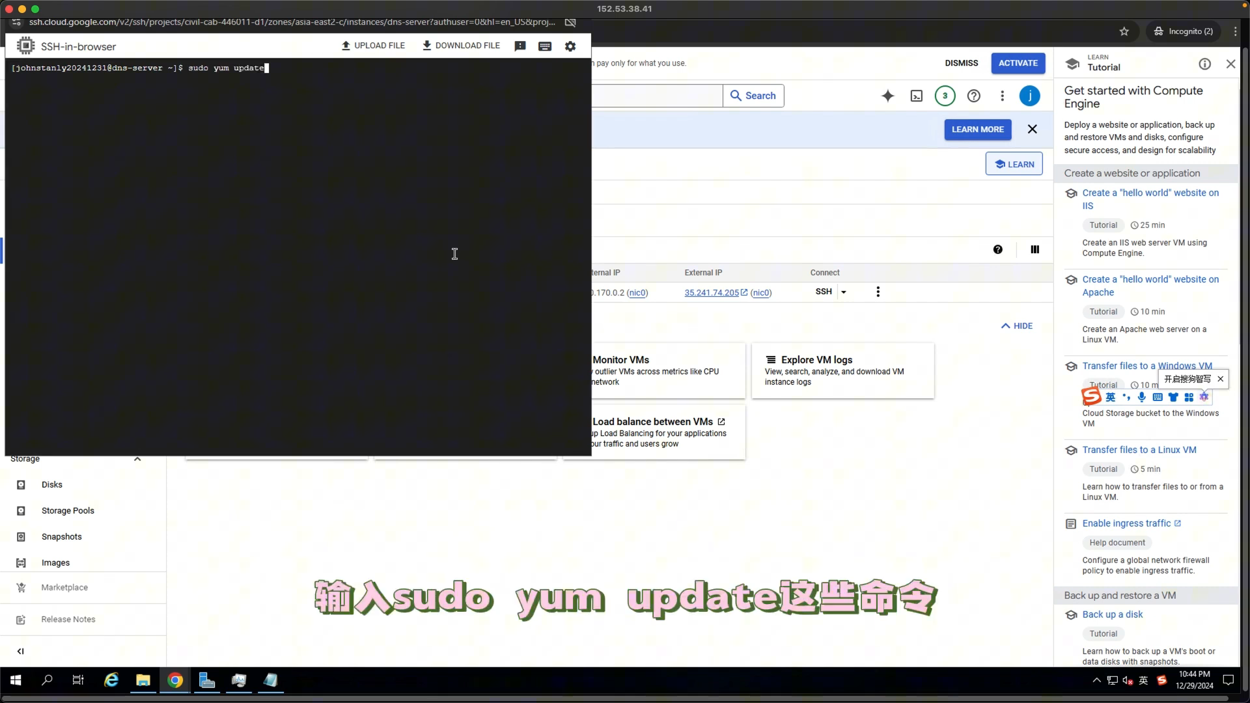Image resolution: width=1250 pixels, height=703 pixels.
Task: Collapse related actions with HIDE
Action: coord(1017,326)
